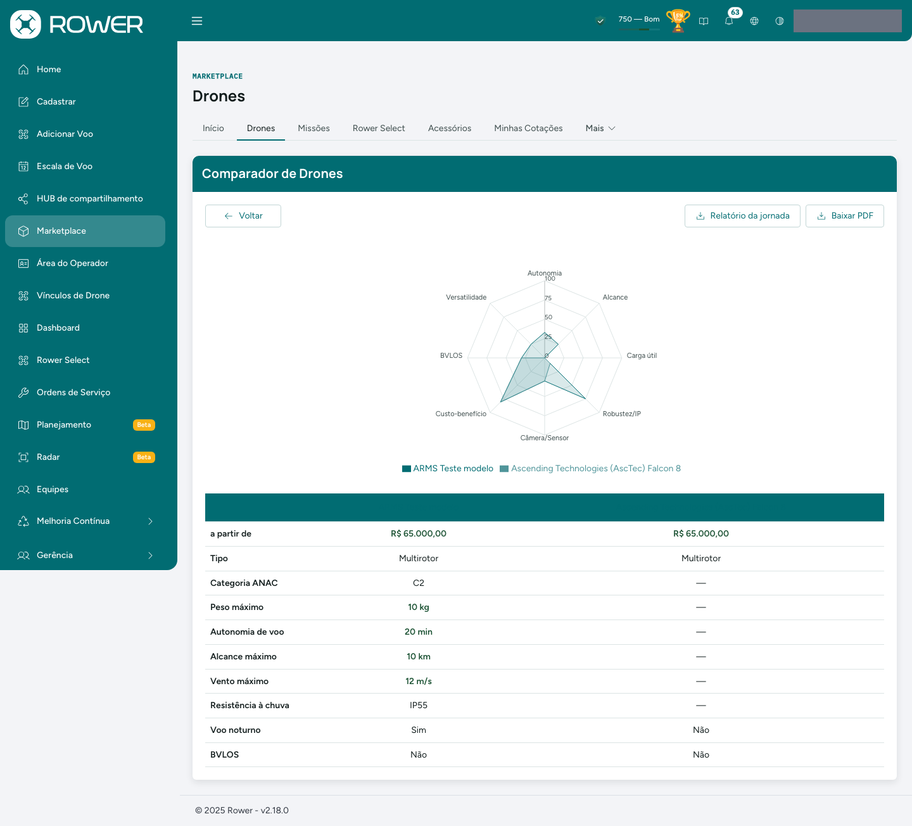This screenshot has width=912, height=826.
Task: Open the book documentation icon
Action: pos(704,21)
